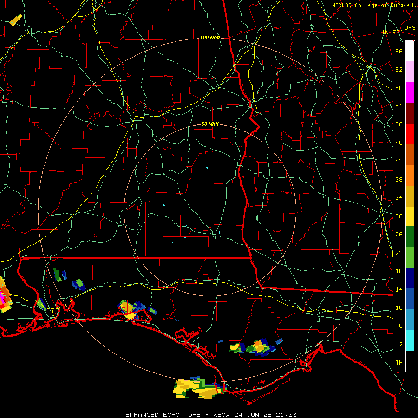Click the 50 NMI range ring label
Viewport: 418px width, 418px height.
click(210, 124)
